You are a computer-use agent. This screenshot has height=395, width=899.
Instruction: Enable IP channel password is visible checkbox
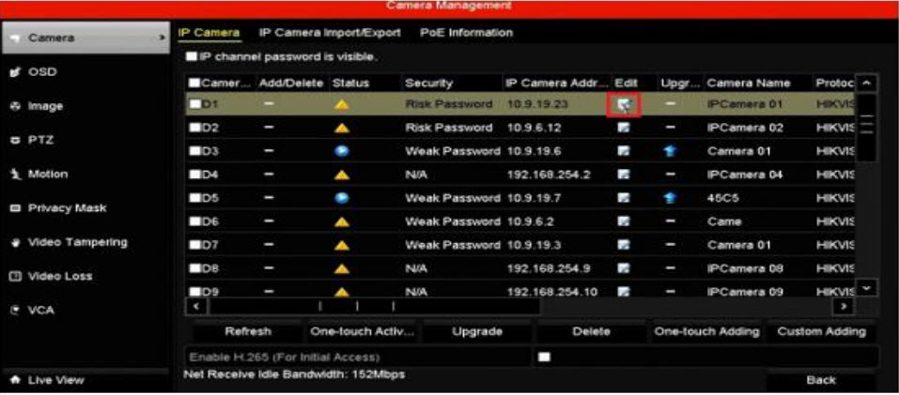click(192, 56)
